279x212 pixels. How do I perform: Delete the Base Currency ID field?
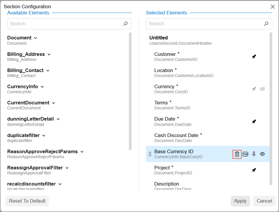237,154
